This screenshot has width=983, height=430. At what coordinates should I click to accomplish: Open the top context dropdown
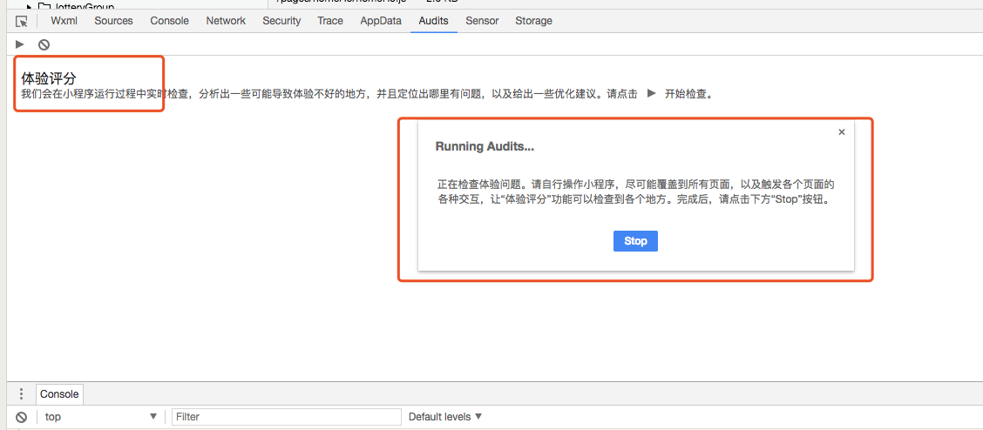pos(101,417)
